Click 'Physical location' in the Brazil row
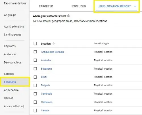This screenshot has height=115, width=142. 103,77
